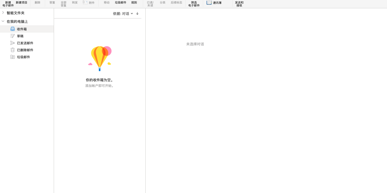Collapse the 在我的电脑上 section

click(x=3, y=21)
